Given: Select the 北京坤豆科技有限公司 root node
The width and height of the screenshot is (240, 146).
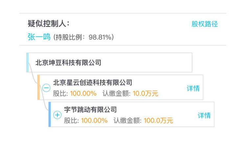Looking at the screenshot, I should click(x=109, y=62).
